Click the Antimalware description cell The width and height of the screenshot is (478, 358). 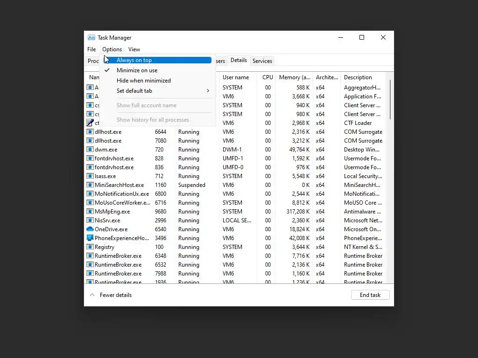click(362, 212)
